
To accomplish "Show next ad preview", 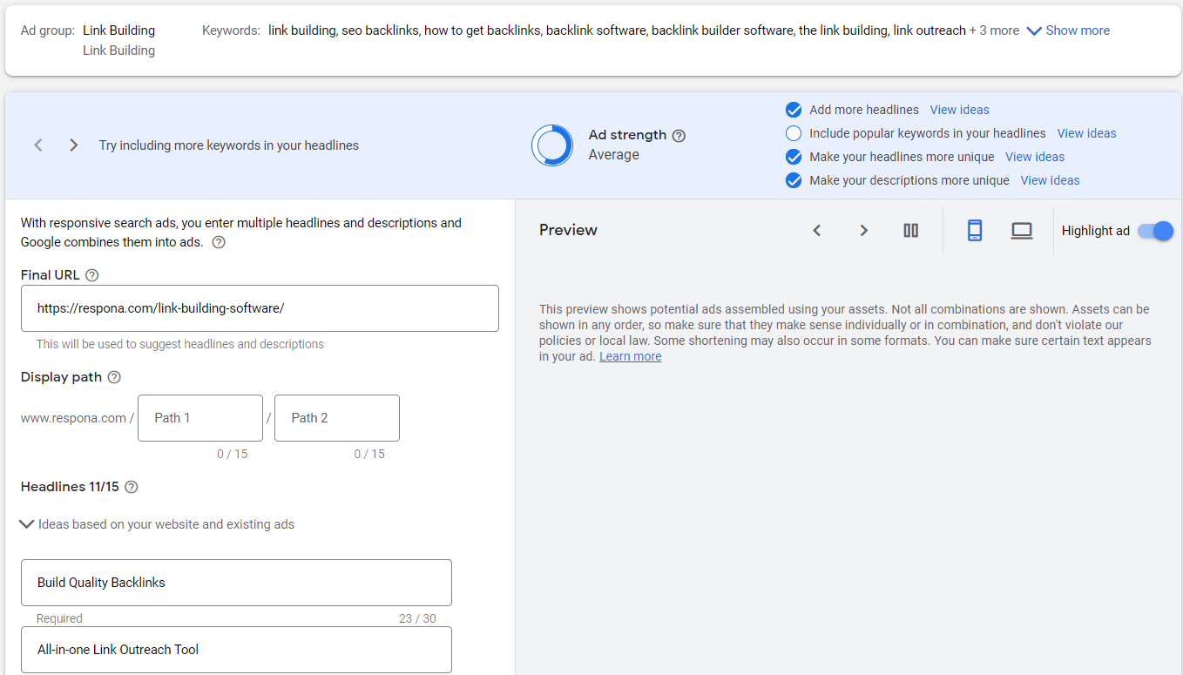I will 864,231.
